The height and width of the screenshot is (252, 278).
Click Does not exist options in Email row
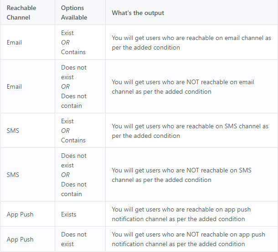(x=73, y=72)
